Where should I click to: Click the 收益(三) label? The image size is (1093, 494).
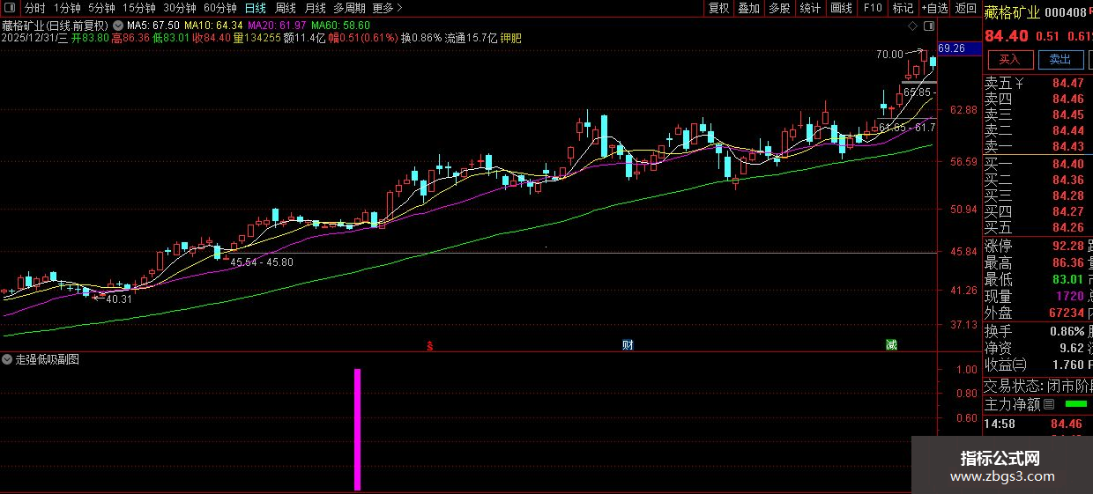pyautogui.click(x=1006, y=365)
